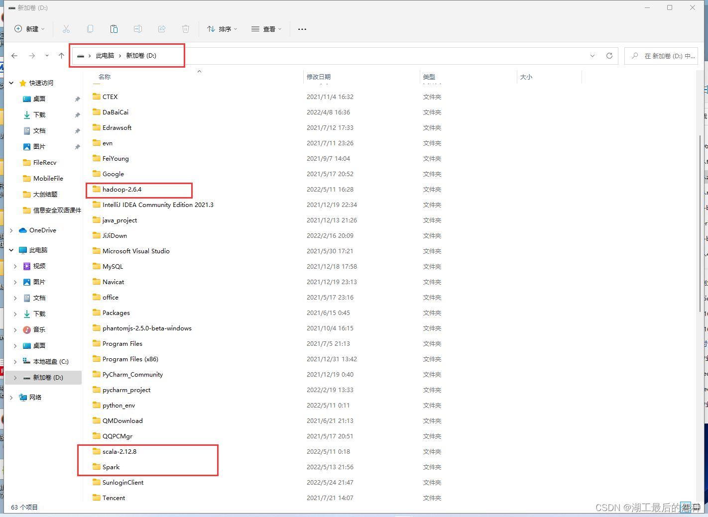Select IntelliJ IDEA Community Edition 2021.3

click(x=158, y=205)
